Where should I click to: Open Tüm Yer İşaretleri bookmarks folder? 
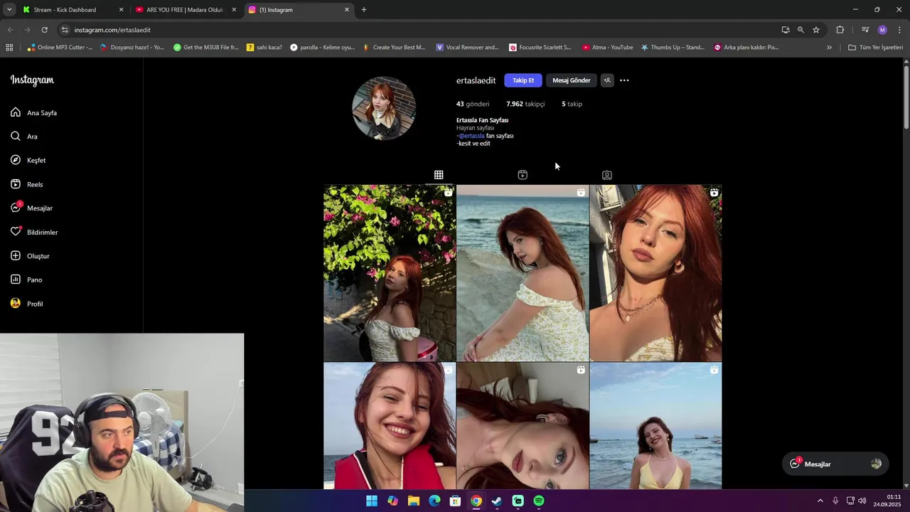875,48
